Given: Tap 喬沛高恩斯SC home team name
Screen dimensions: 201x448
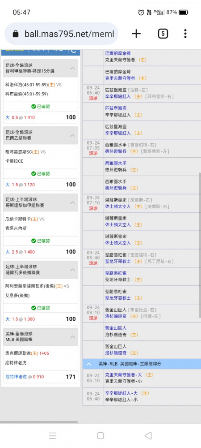Looking at the screenshot, I should (x=18, y=152).
